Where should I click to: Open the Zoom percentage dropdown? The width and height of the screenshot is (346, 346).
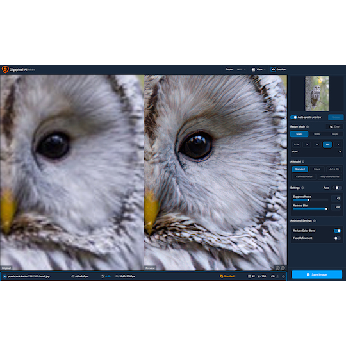(241, 69)
